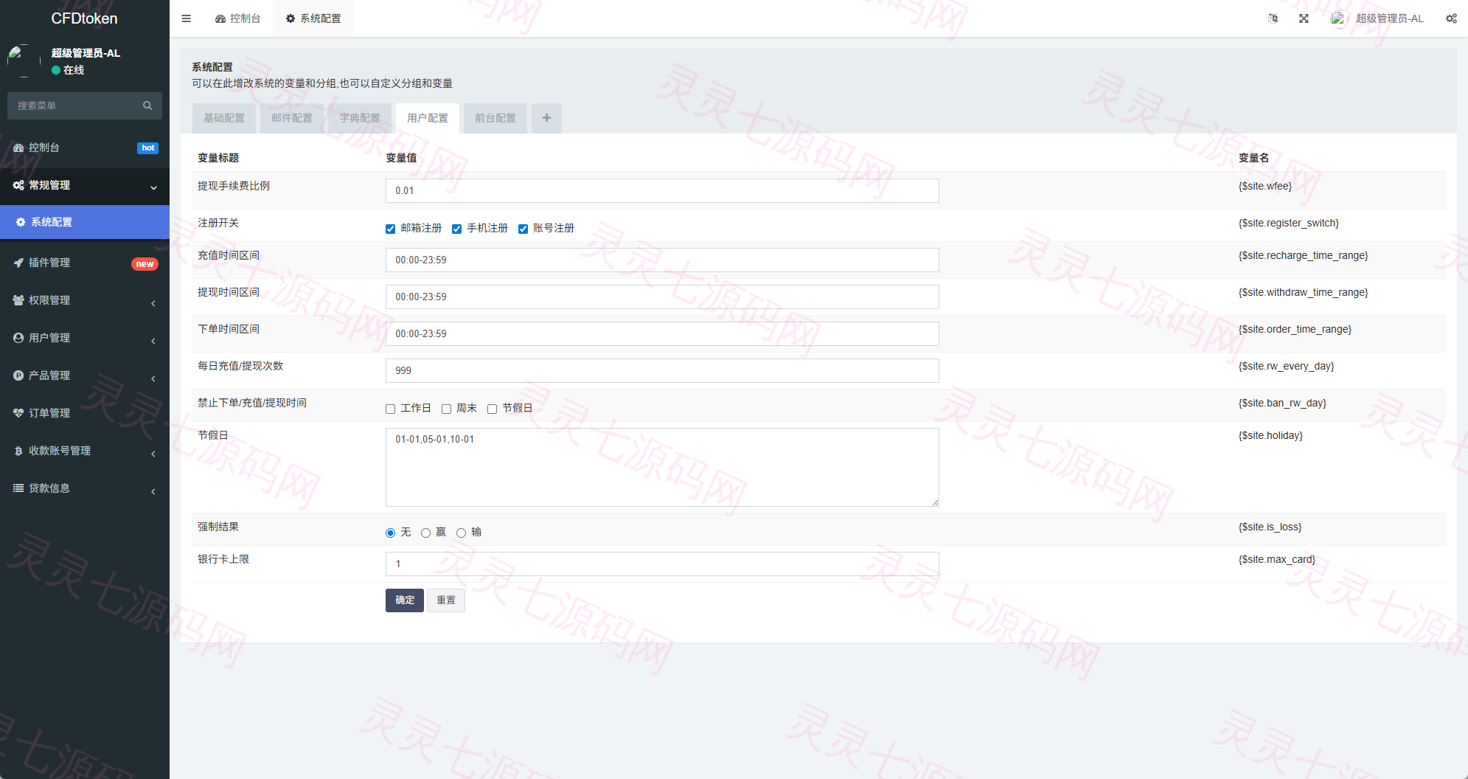Open 系统配置 in the sidebar
This screenshot has height=779, width=1468.
click(x=85, y=222)
